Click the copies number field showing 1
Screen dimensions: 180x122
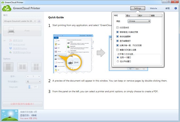[x=33, y=76]
